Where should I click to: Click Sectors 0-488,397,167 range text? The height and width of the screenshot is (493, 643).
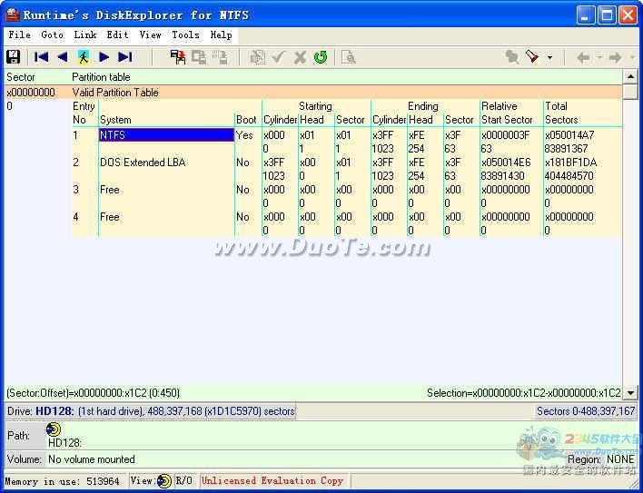pos(586,410)
